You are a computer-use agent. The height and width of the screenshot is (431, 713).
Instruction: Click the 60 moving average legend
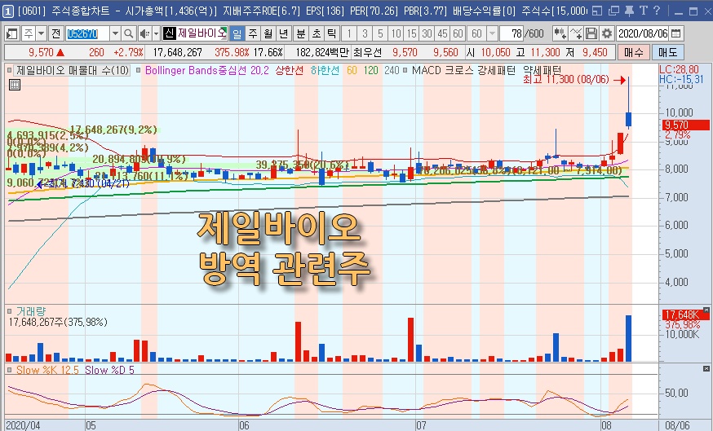(352, 70)
